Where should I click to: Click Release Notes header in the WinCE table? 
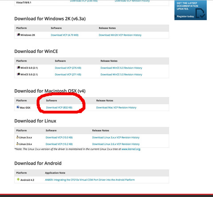(109, 61)
